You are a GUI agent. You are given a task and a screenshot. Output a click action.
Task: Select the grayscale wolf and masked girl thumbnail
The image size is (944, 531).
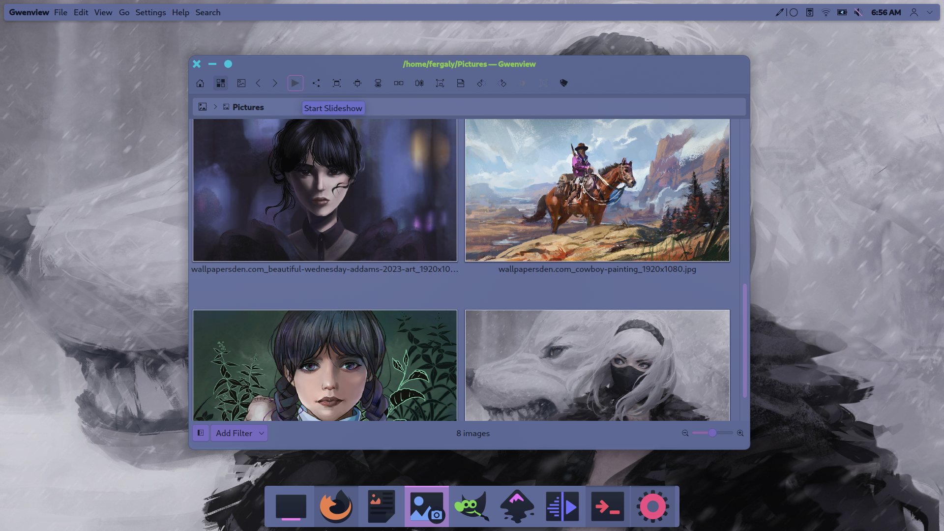pyautogui.click(x=597, y=365)
